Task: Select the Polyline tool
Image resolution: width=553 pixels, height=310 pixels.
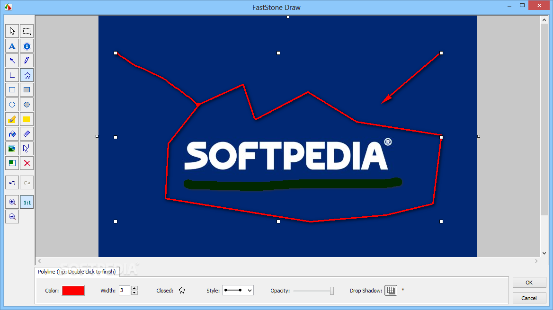Action: click(x=27, y=75)
